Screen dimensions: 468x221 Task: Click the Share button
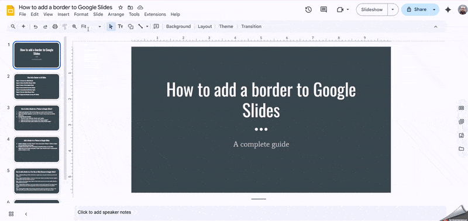(416, 9)
